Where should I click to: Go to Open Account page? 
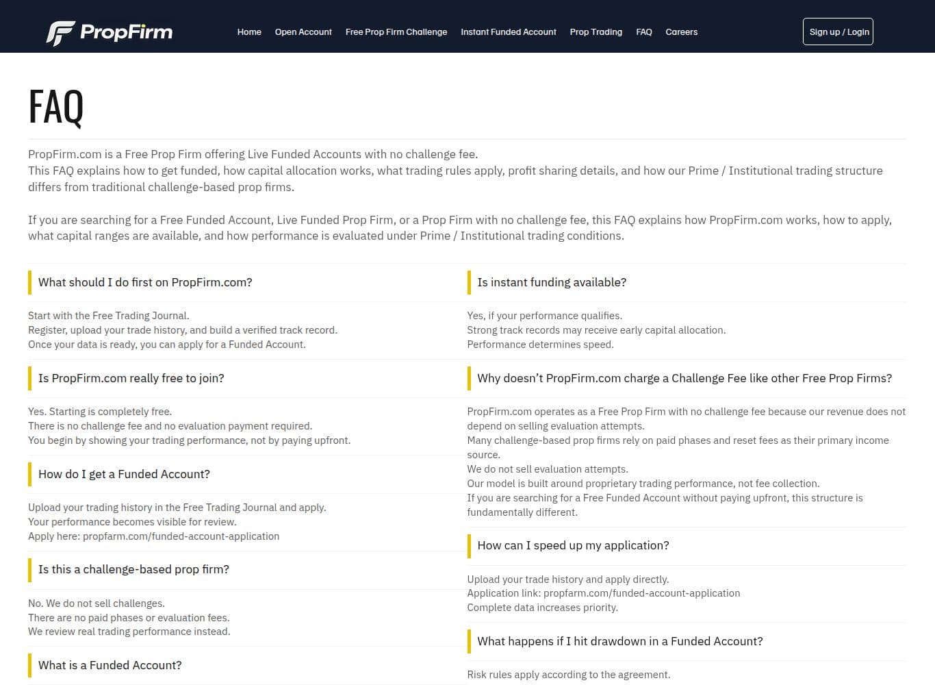click(x=303, y=32)
